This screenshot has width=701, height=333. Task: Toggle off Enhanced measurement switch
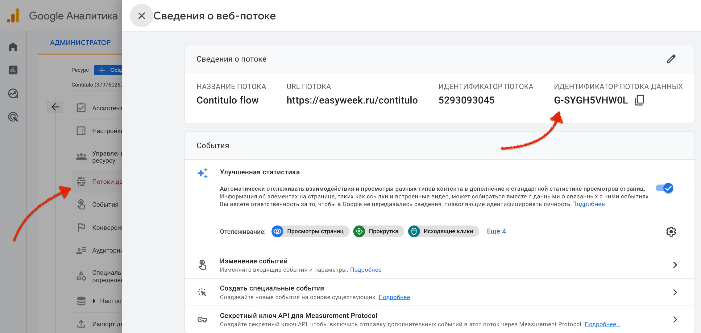click(664, 188)
